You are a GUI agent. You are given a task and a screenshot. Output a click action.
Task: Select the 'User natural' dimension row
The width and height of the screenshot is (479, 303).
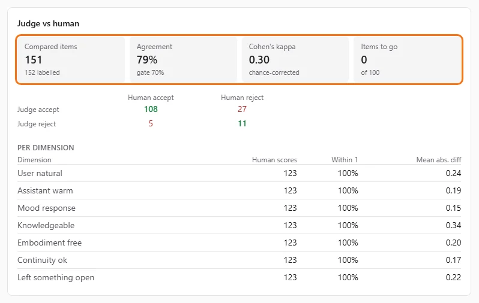pos(239,173)
